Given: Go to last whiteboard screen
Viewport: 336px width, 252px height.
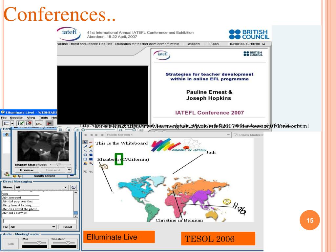Looking at the screenshot, I should (x=102, y=135).
